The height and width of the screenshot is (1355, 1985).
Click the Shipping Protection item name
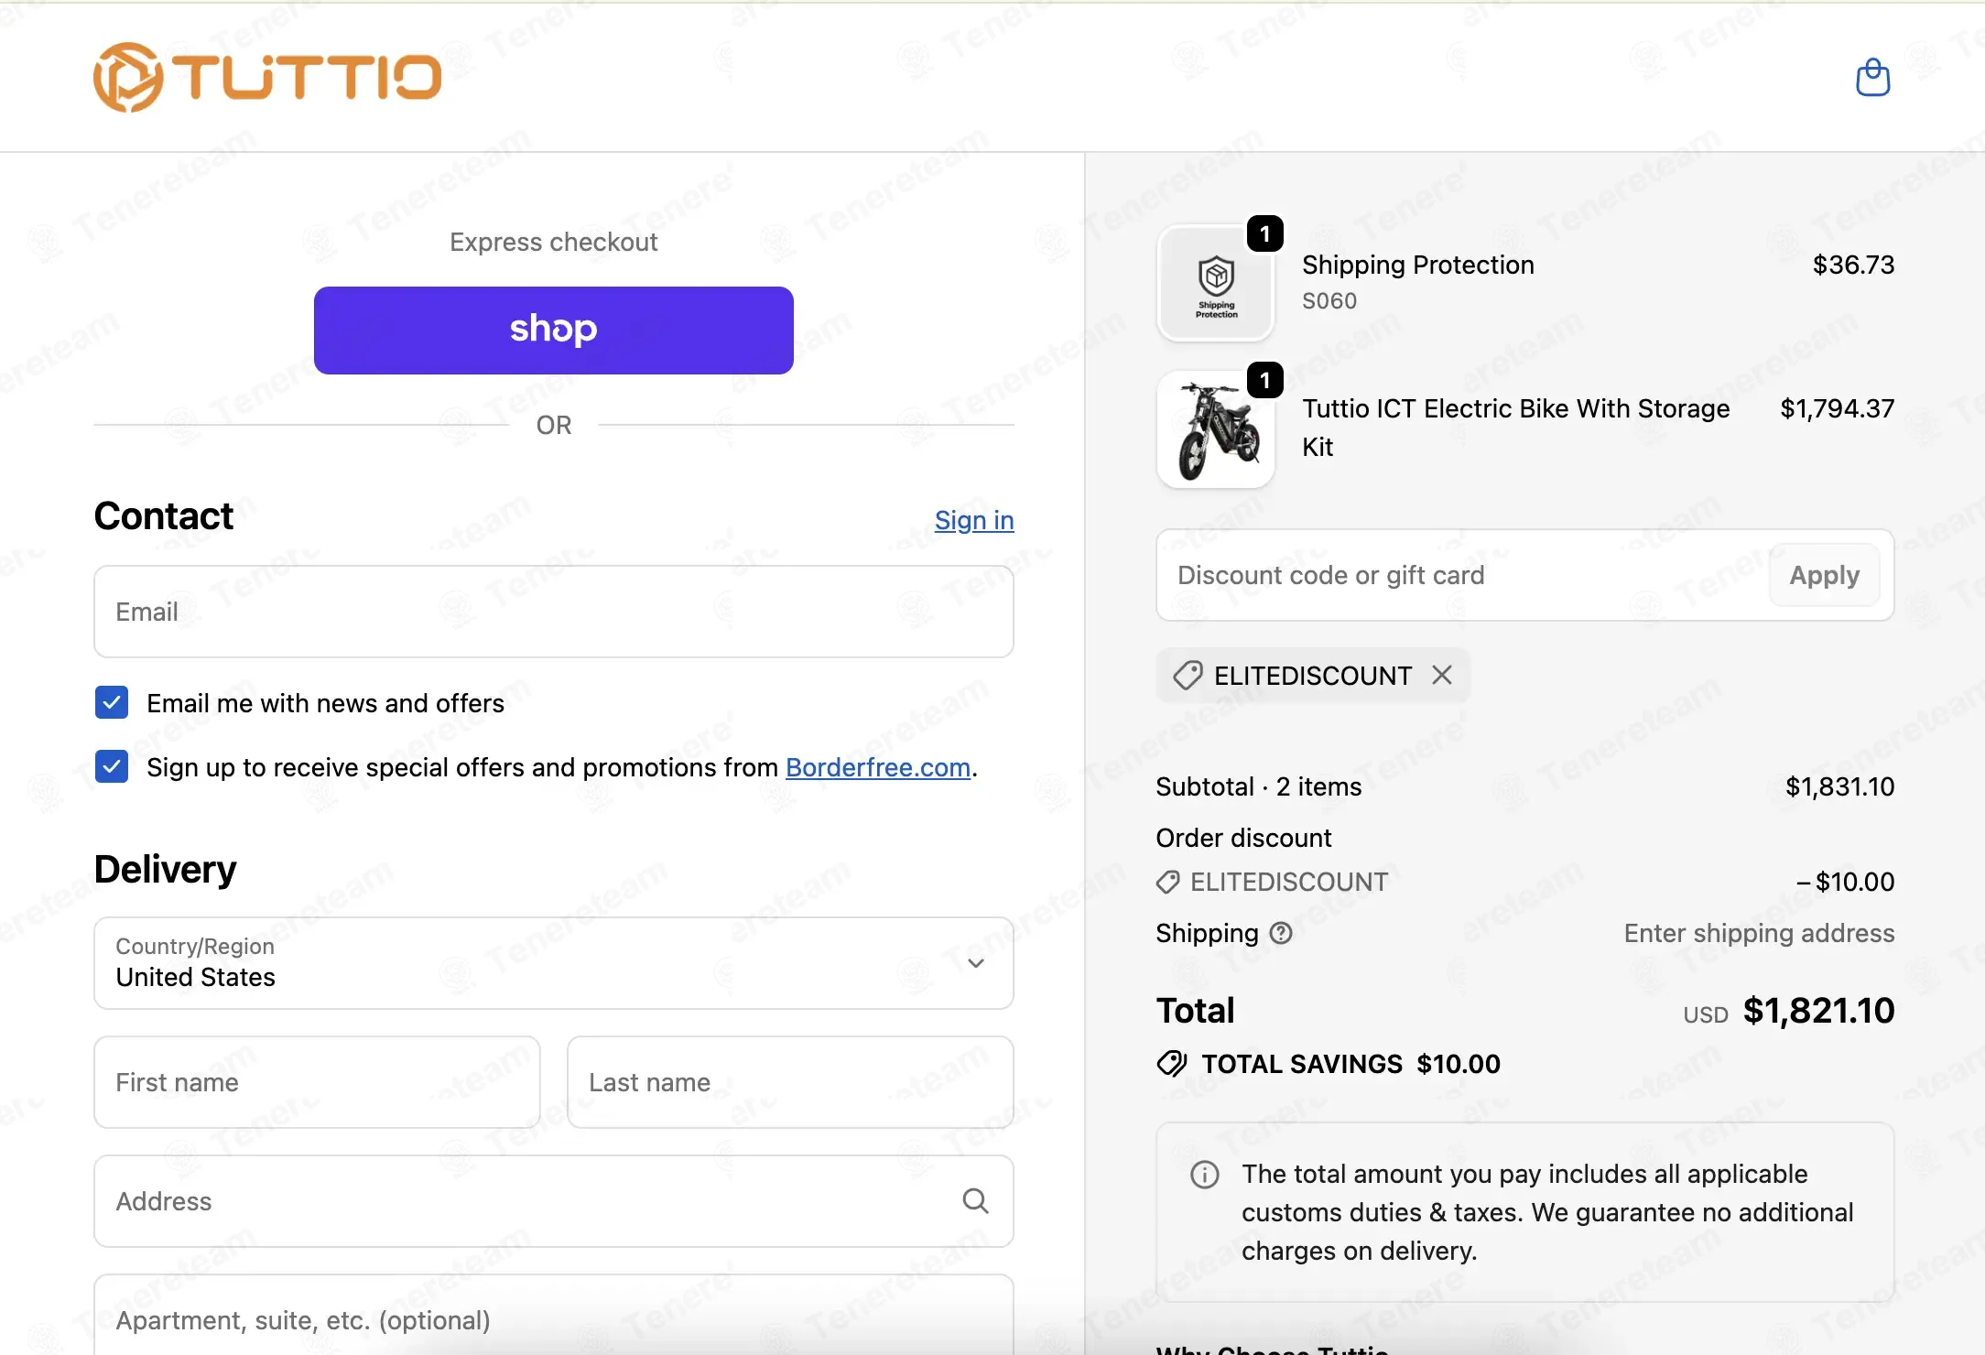coord(1418,265)
